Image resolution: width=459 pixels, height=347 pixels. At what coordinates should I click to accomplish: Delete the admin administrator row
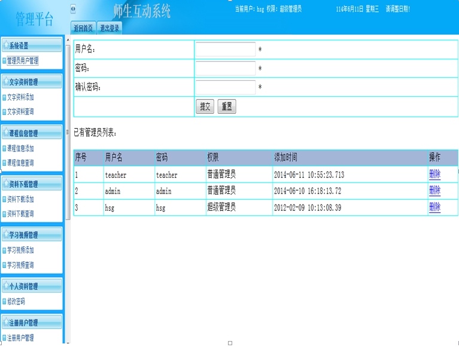(434, 191)
